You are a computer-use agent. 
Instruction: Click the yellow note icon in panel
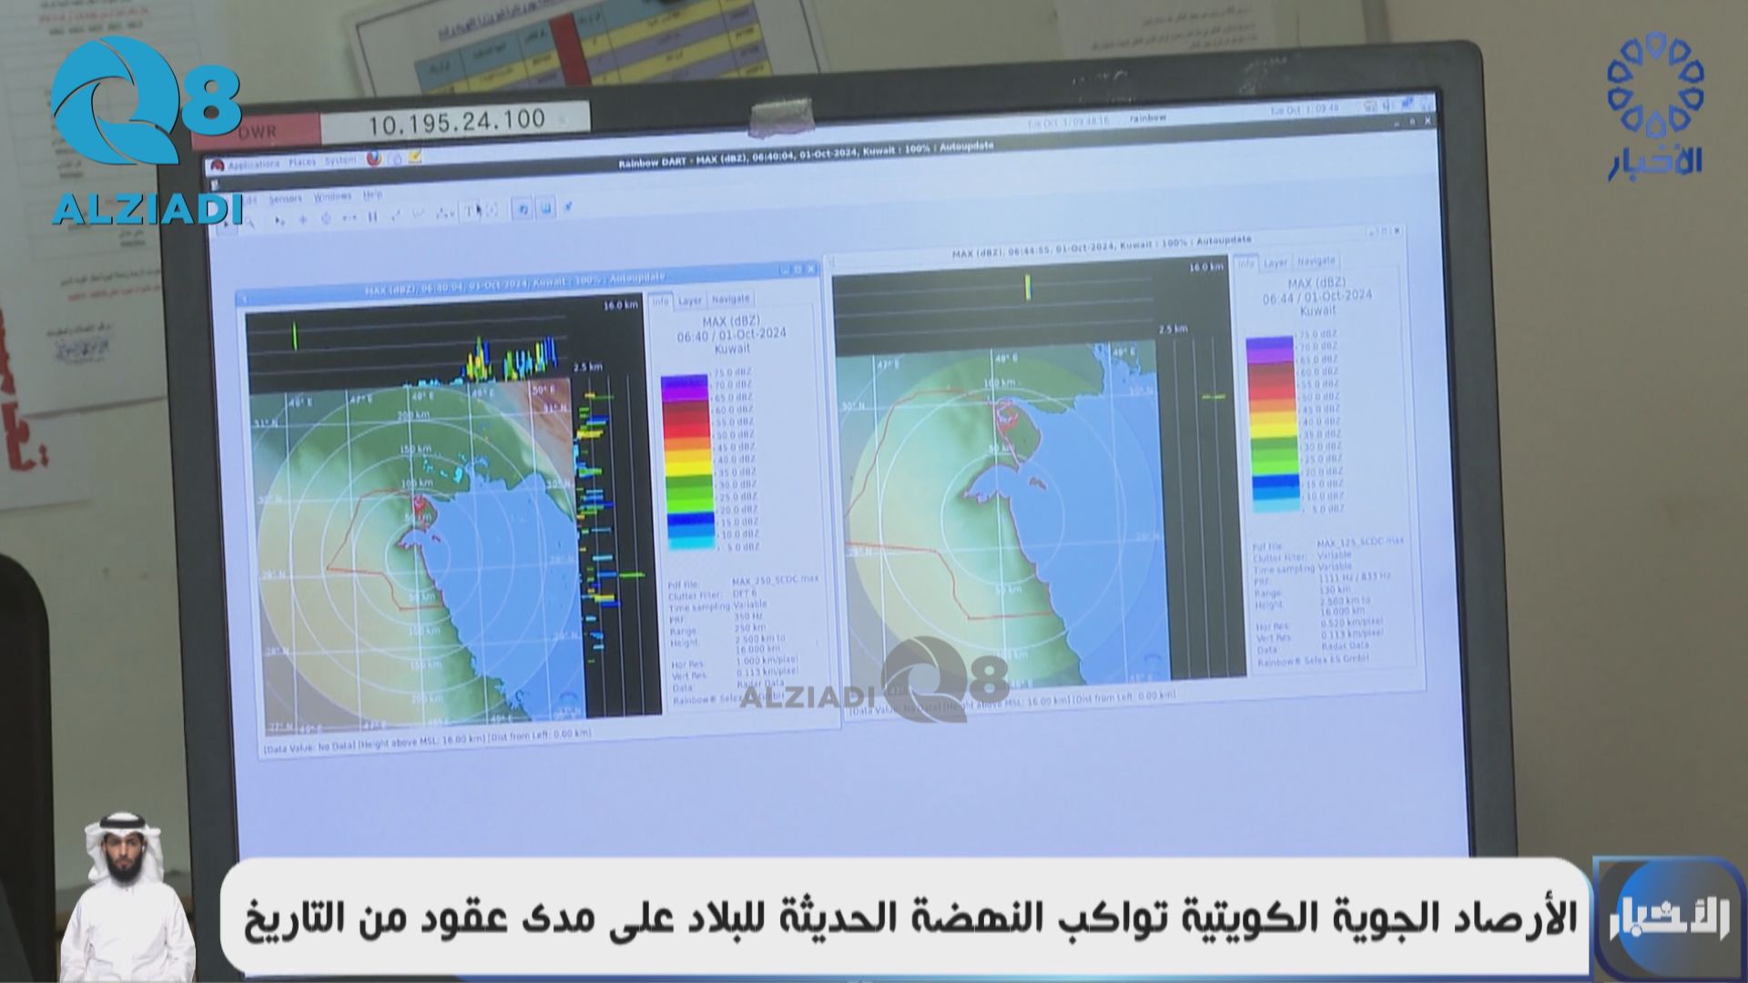click(414, 157)
